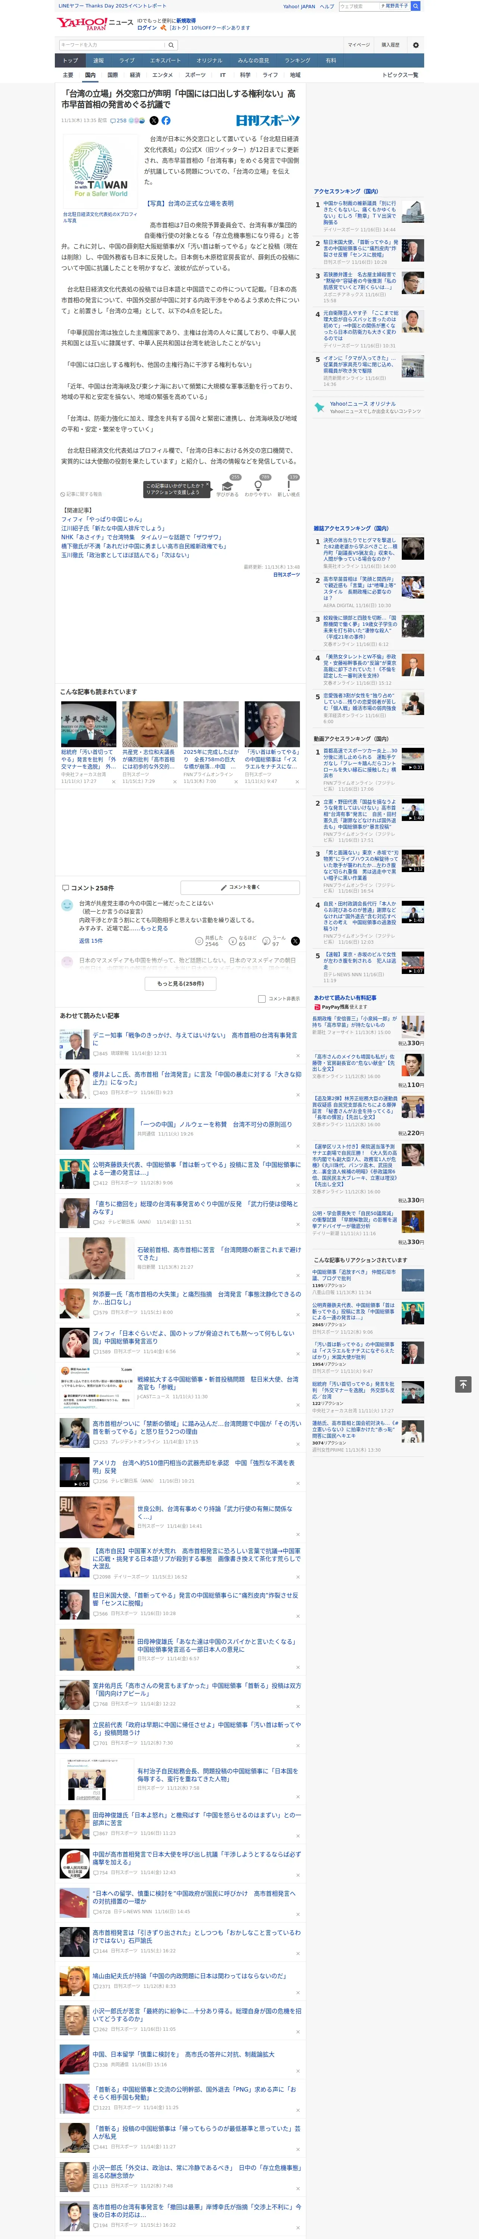Open マイページ link
Screen dimensions: 479x2239
(359, 45)
